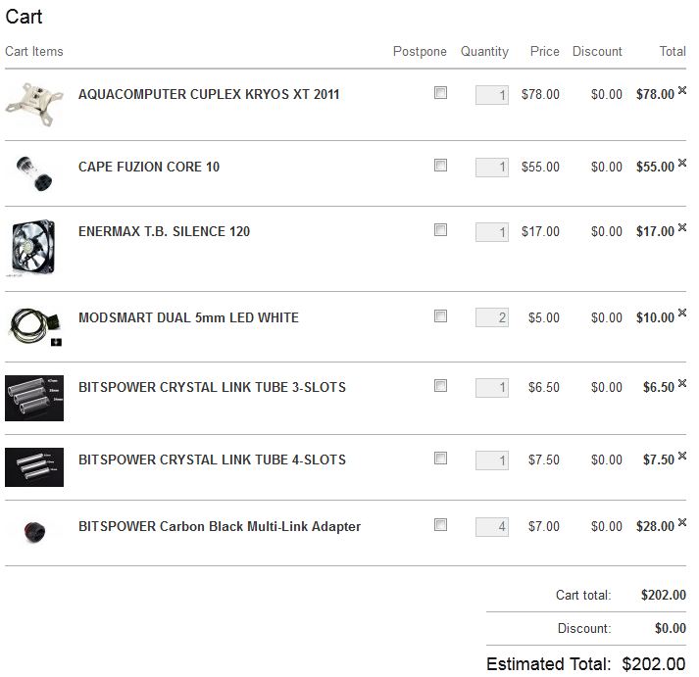Open BITSPOWER CRYSTAL LINK TUBE 3-SLOTS link
The height and width of the screenshot is (677, 699).
[212, 387]
